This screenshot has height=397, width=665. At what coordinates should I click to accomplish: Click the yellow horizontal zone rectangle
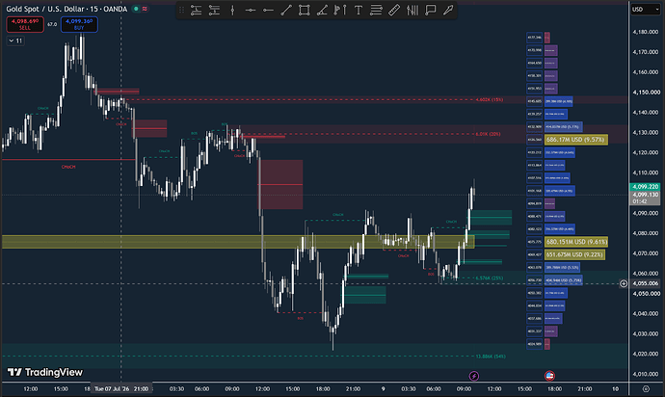click(x=238, y=242)
